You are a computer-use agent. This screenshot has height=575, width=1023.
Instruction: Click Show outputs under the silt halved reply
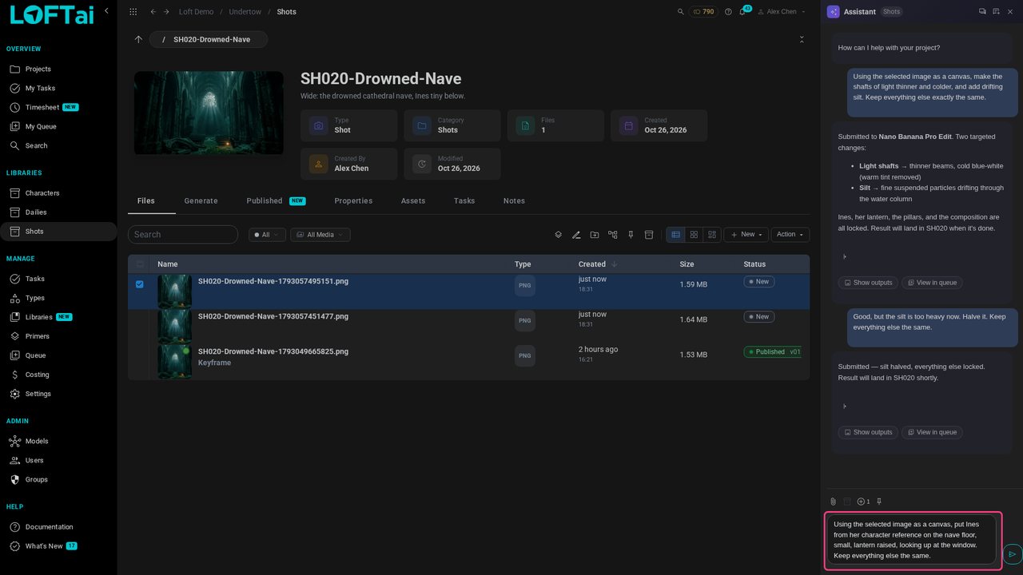point(868,432)
